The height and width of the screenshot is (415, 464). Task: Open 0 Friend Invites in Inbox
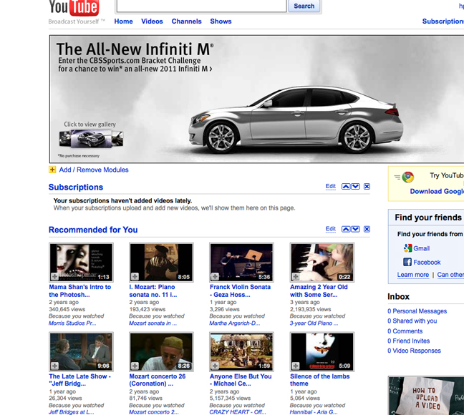click(x=408, y=341)
